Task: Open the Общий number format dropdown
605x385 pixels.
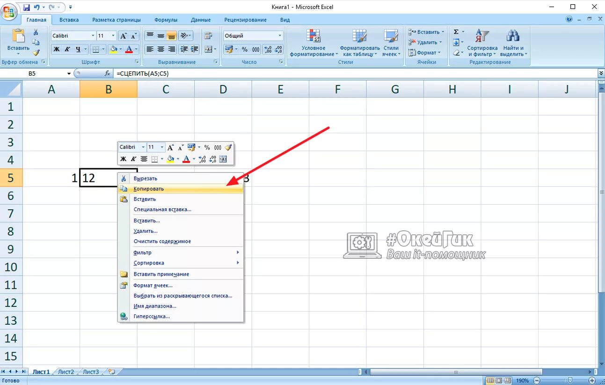Action: click(x=280, y=36)
